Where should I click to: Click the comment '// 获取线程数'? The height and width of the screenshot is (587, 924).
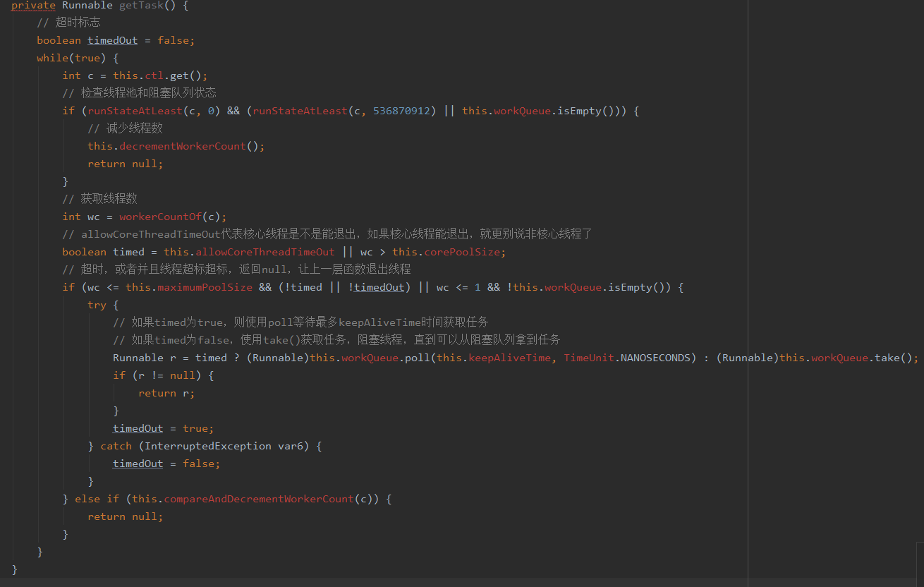[x=99, y=199]
